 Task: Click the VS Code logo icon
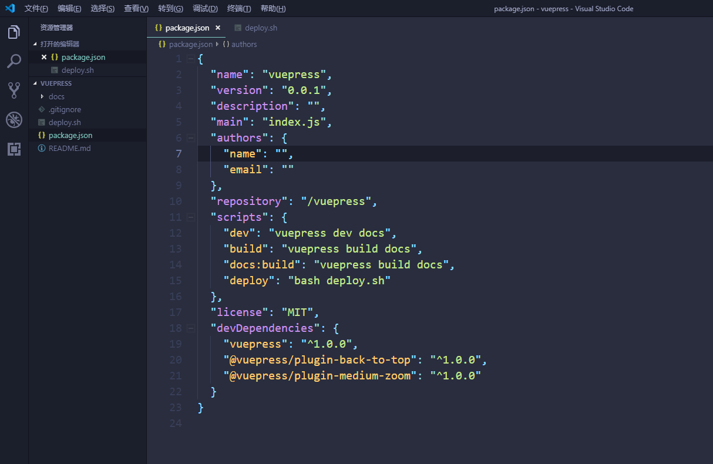point(9,8)
